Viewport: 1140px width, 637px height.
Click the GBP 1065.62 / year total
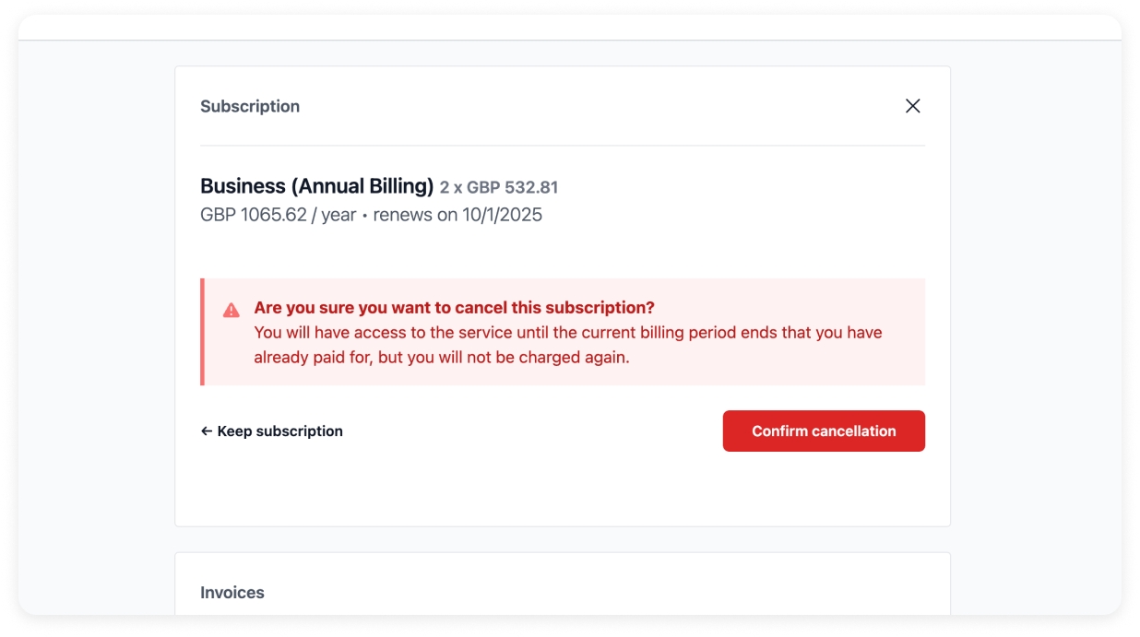[278, 216]
